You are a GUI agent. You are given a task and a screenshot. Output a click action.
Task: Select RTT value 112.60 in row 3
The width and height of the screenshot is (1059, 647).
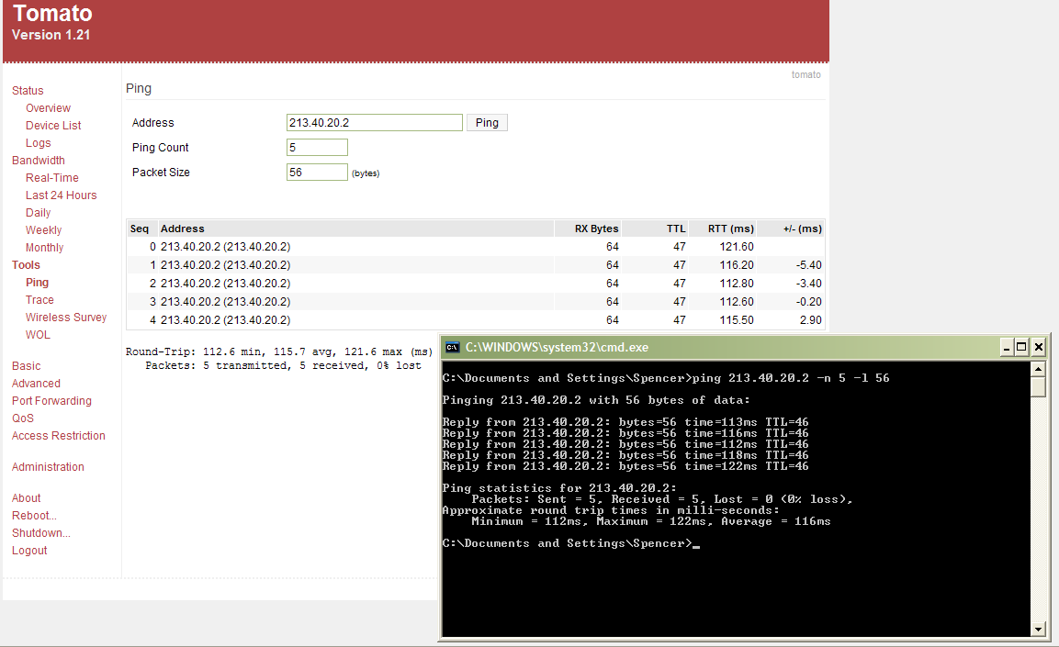[737, 302]
